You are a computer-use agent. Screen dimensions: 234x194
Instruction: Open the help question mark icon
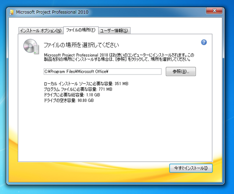pos(204,42)
